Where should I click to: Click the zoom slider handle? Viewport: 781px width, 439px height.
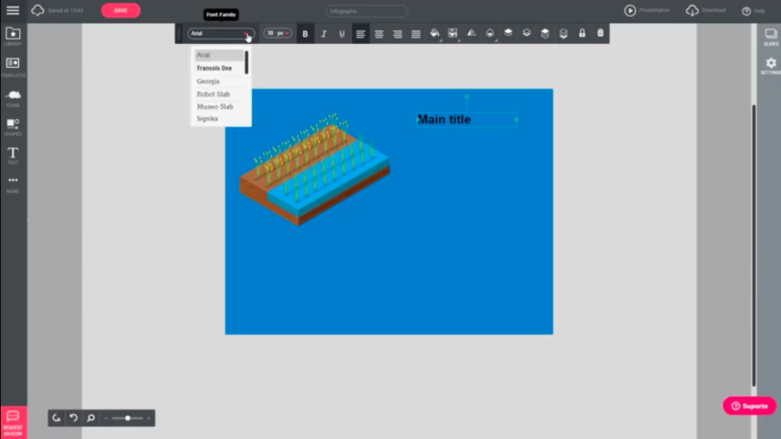coord(128,417)
